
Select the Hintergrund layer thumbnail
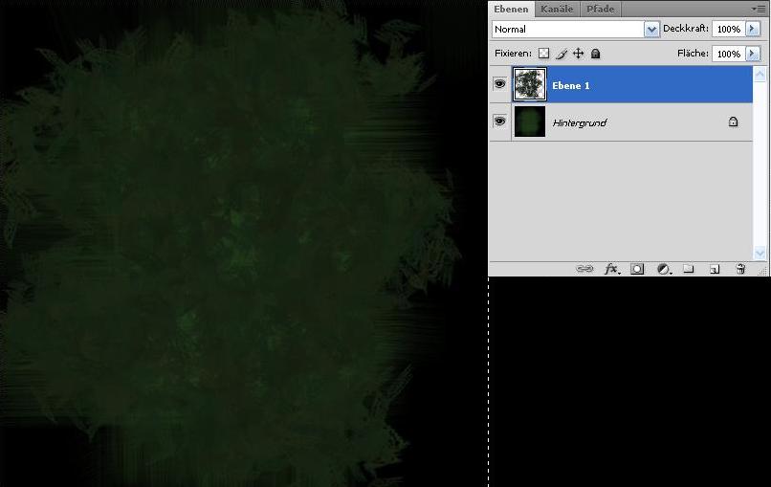coord(530,122)
